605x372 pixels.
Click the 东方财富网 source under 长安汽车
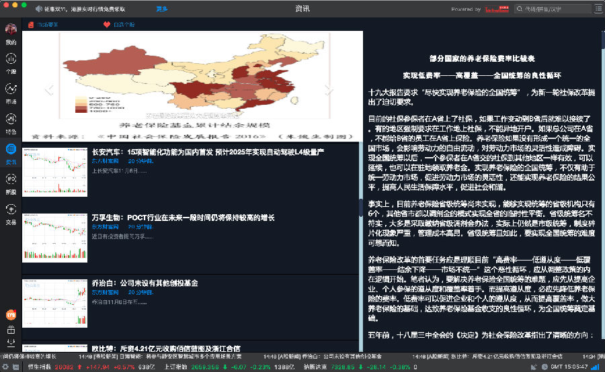(105, 161)
